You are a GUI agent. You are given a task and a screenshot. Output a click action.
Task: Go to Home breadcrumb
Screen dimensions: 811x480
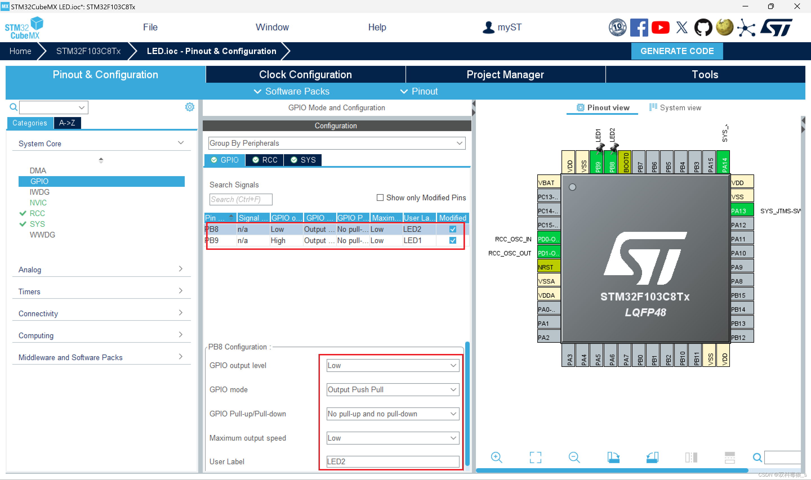(x=20, y=51)
